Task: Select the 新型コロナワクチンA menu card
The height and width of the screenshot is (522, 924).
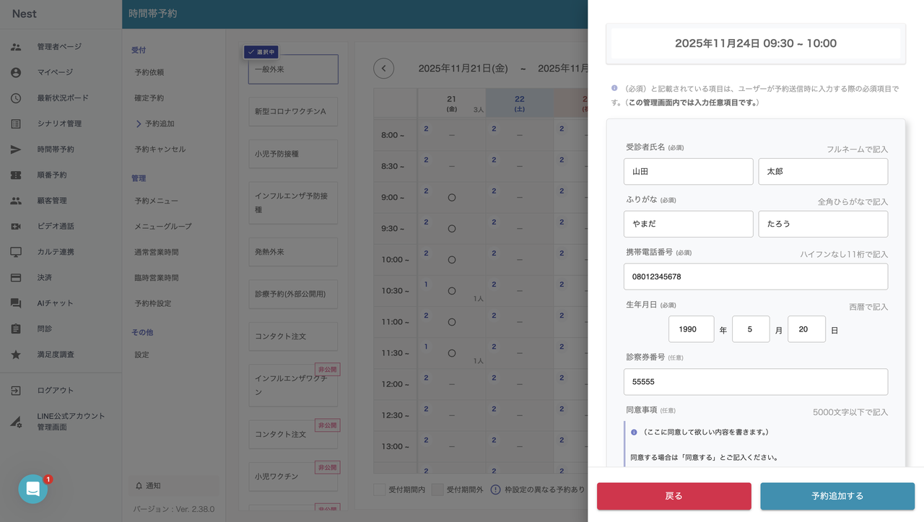Action: tap(293, 112)
